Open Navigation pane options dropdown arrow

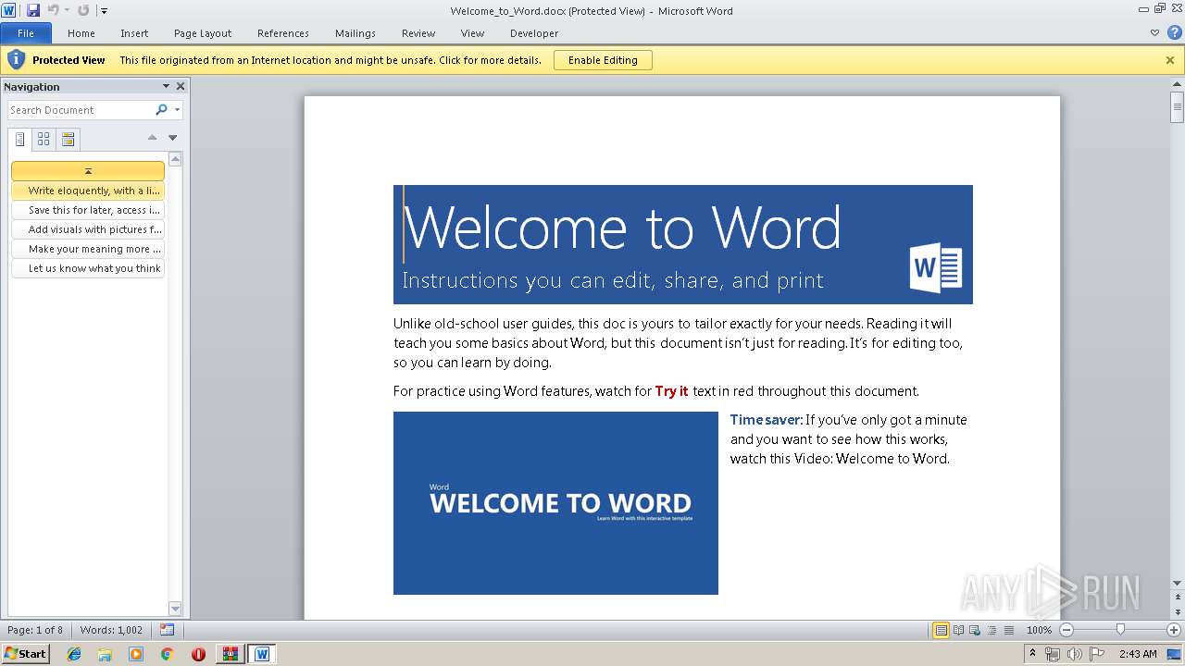click(x=167, y=86)
